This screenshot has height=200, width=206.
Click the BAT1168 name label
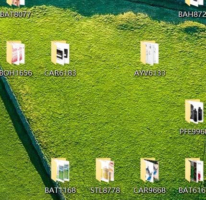61,190
